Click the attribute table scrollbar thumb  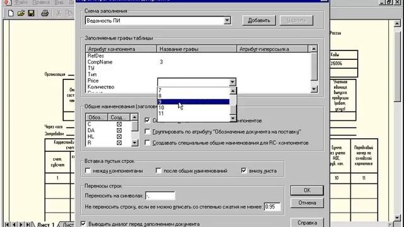click(314, 66)
